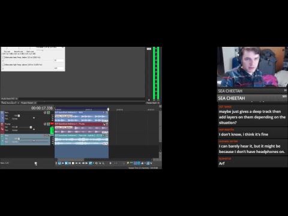
Task: Click chat message 'I don't know, i think it's fine'
Action: pos(244,134)
